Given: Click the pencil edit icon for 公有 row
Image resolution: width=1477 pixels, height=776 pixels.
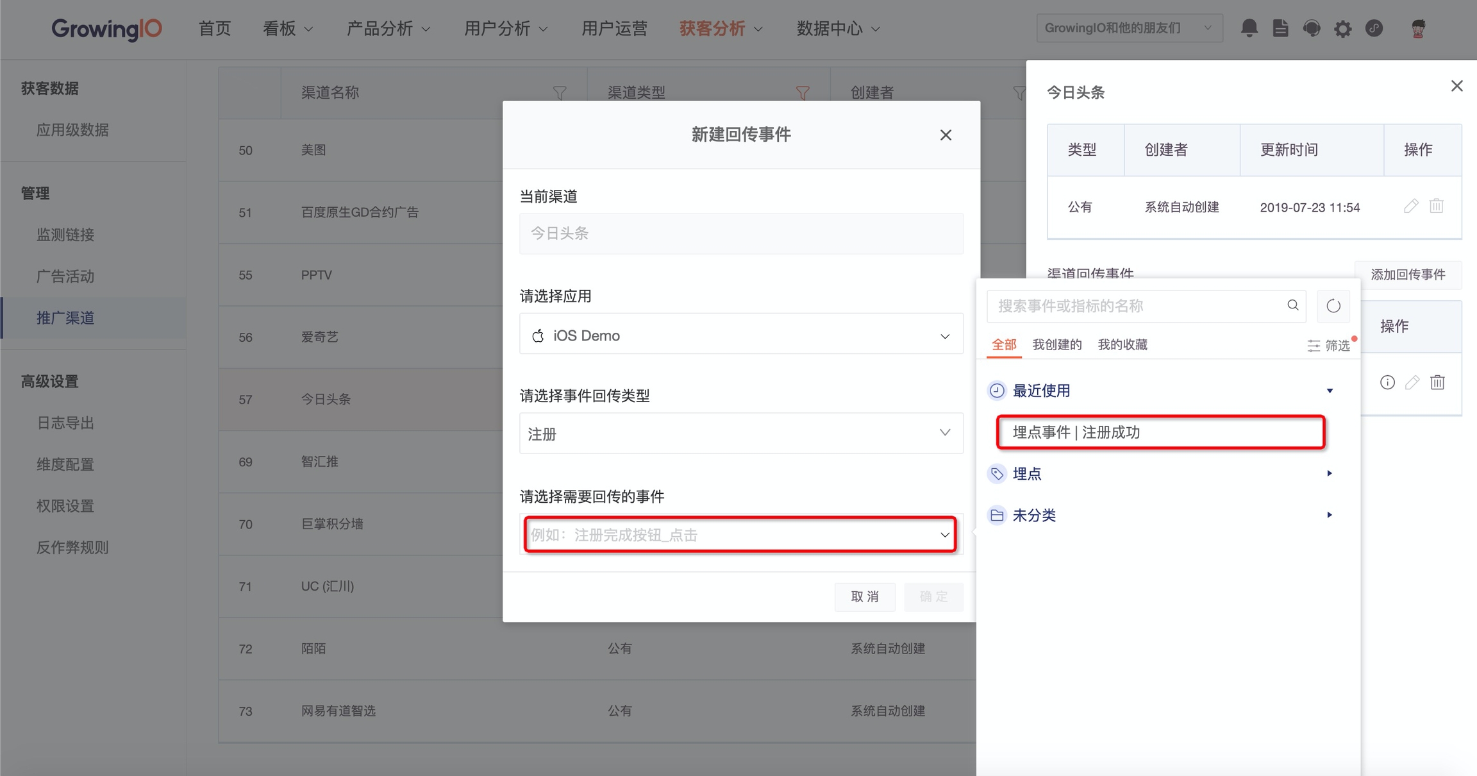Looking at the screenshot, I should (1410, 207).
